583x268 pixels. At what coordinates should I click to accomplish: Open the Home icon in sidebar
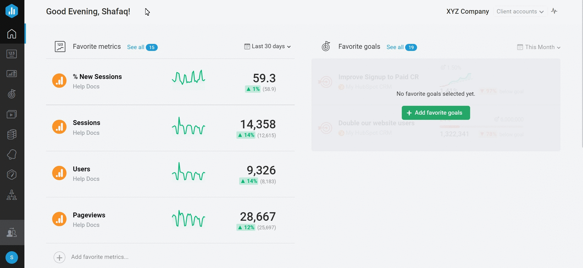point(12,34)
